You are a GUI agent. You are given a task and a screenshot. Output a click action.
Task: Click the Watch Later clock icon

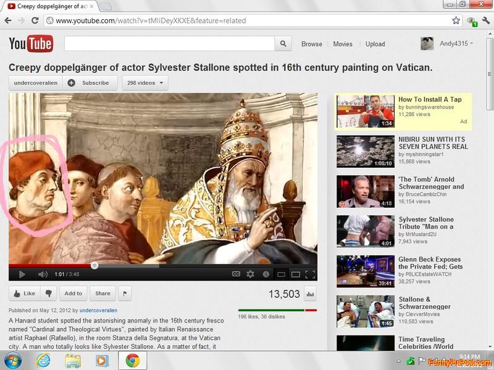coord(266,274)
